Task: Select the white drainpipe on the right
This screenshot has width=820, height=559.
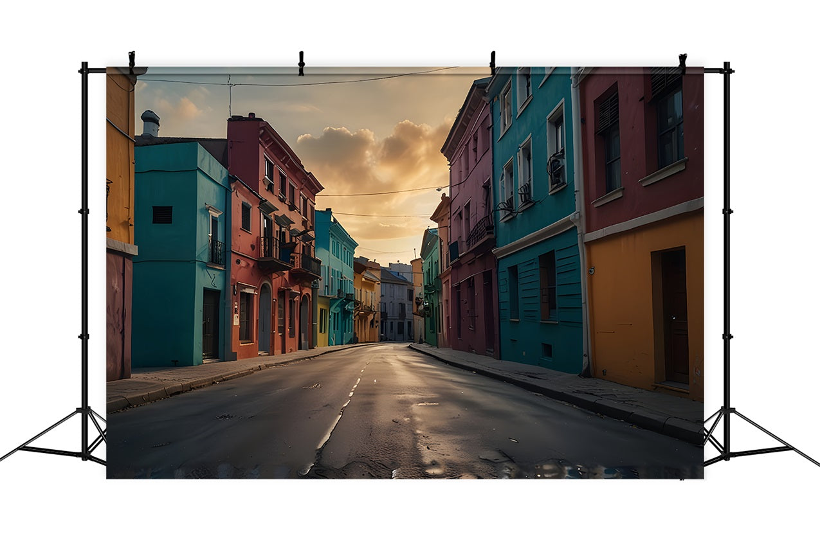Action: click(581, 257)
